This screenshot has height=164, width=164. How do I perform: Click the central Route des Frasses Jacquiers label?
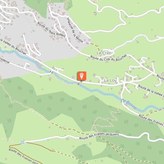[x=99, y=136]
